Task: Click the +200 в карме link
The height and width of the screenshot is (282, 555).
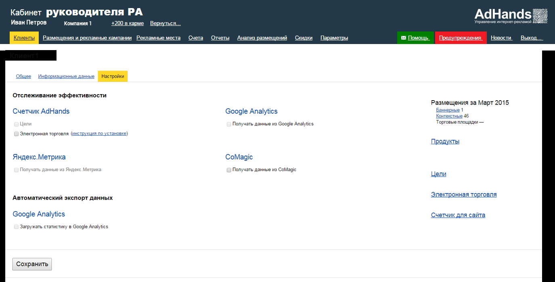Action: tap(128, 23)
